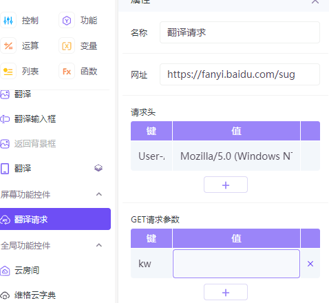Click the 维格云字典 cloud icon
Viewport: 329px width, 303px height.
(x=5, y=295)
